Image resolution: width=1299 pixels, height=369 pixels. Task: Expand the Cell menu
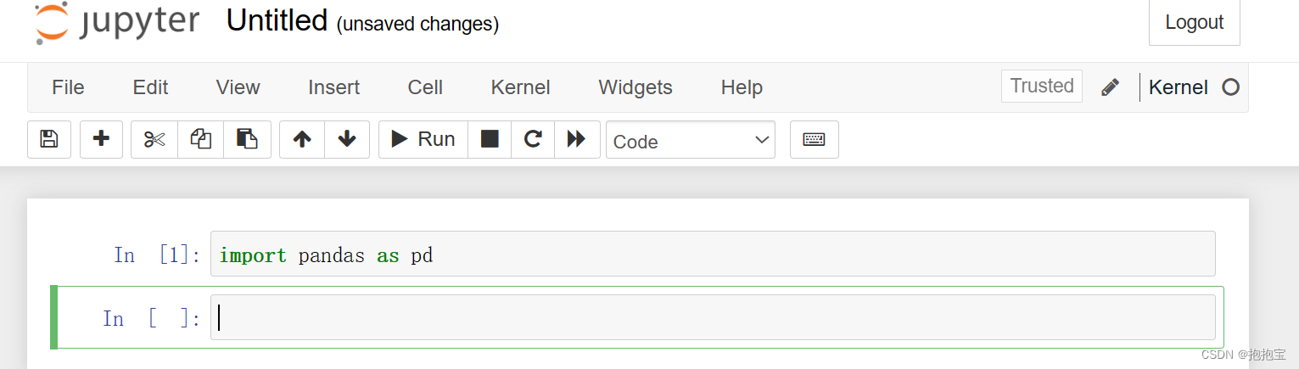click(425, 87)
